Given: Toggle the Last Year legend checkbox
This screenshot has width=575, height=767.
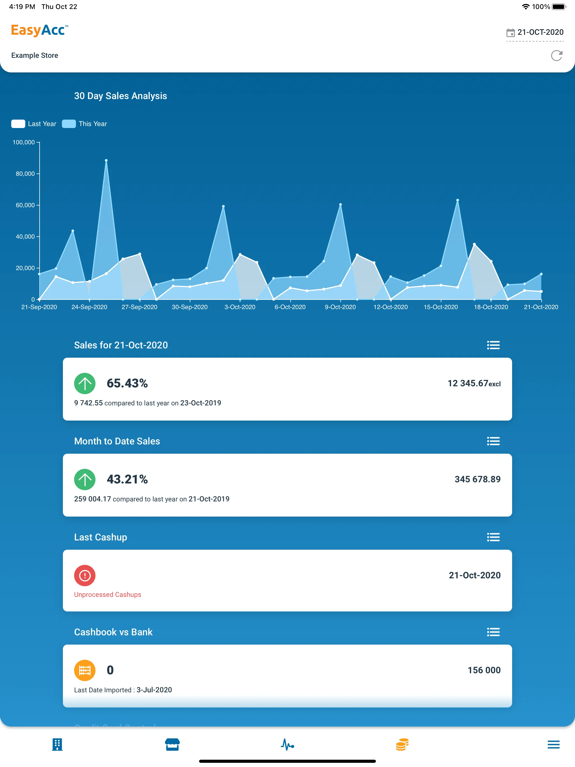Looking at the screenshot, I should pos(18,124).
